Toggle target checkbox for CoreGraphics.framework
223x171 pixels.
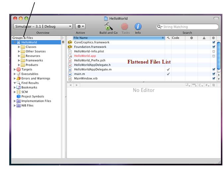214,42
